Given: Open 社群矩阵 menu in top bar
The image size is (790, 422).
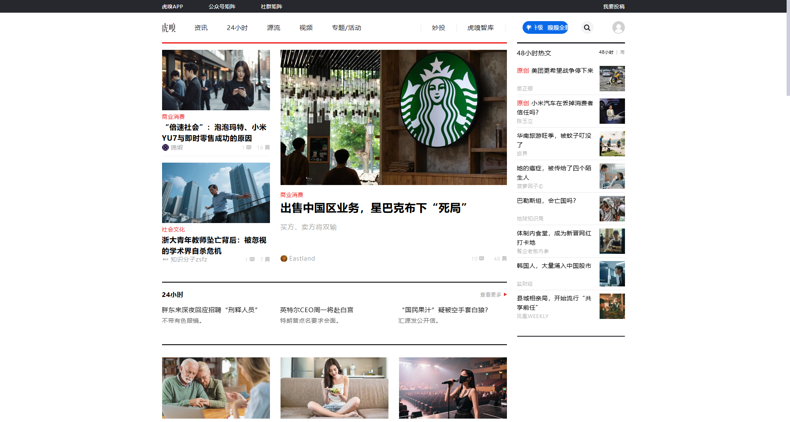Looking at the screenshot, I should click(271, 6).
